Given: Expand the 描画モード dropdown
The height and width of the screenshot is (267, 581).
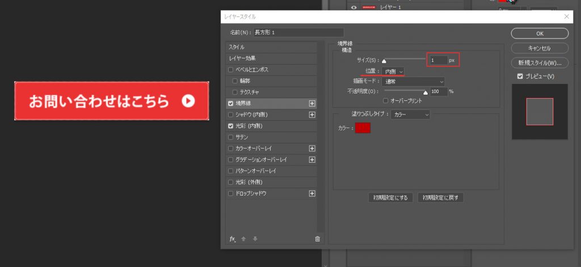Looking at the screenshot, I should tap(412, 81).
